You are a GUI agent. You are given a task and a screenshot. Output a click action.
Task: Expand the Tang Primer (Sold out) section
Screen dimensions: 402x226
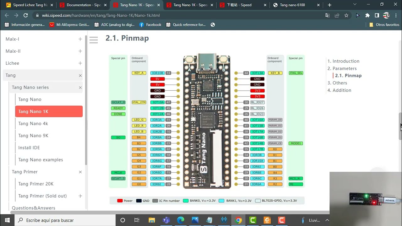click(80, 196)
